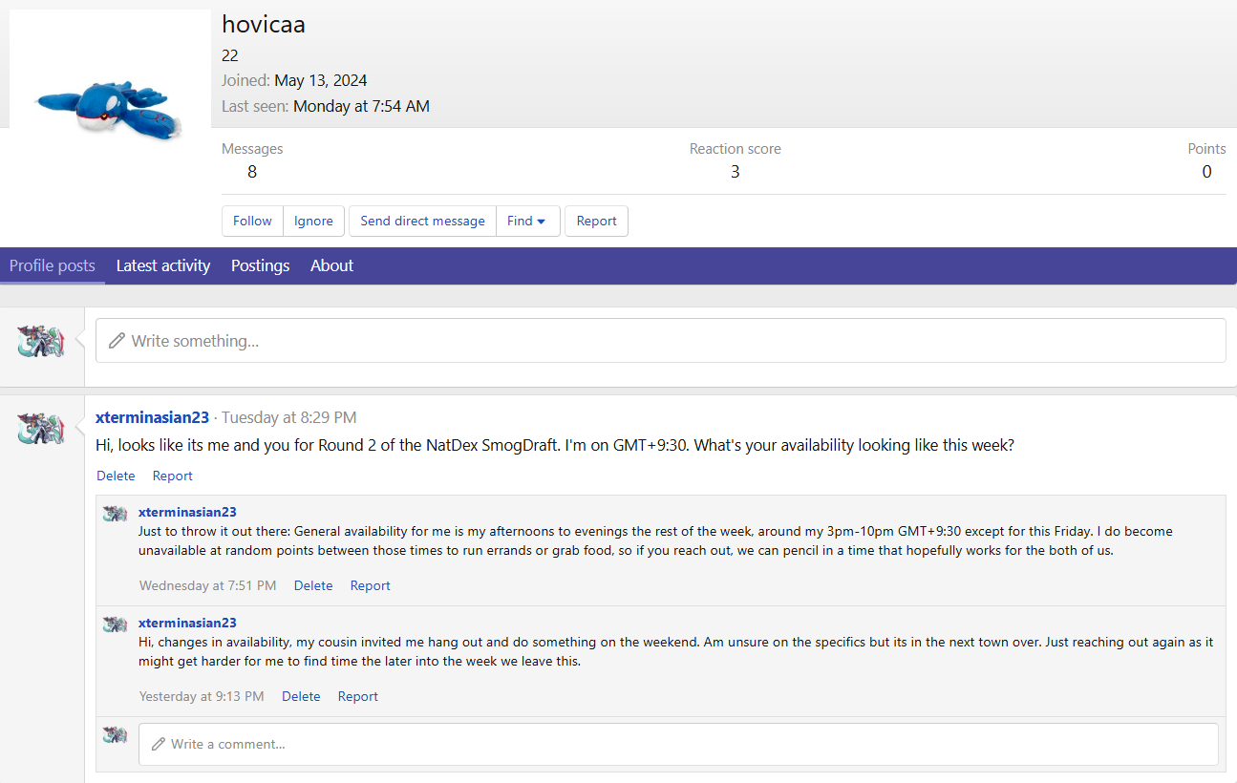Click the hovicaa username heading
Screen dimensions: 1237x783
264,24
